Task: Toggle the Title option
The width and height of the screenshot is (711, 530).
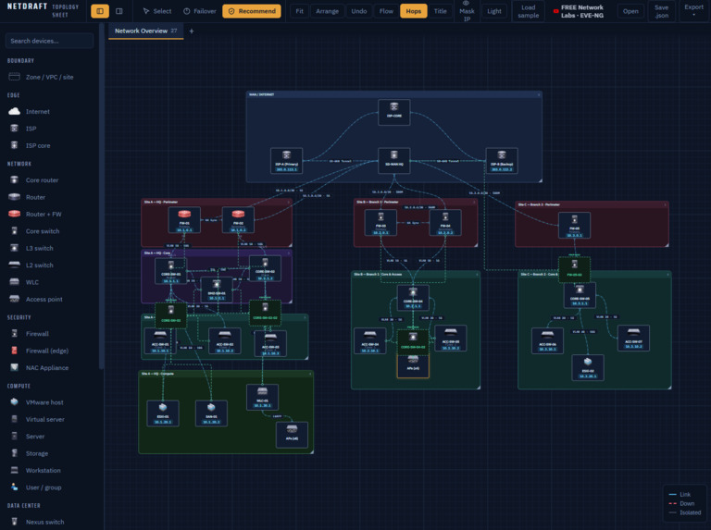Action: 441,11
